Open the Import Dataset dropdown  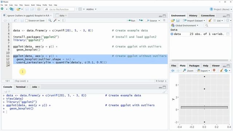tap(194, 20)
